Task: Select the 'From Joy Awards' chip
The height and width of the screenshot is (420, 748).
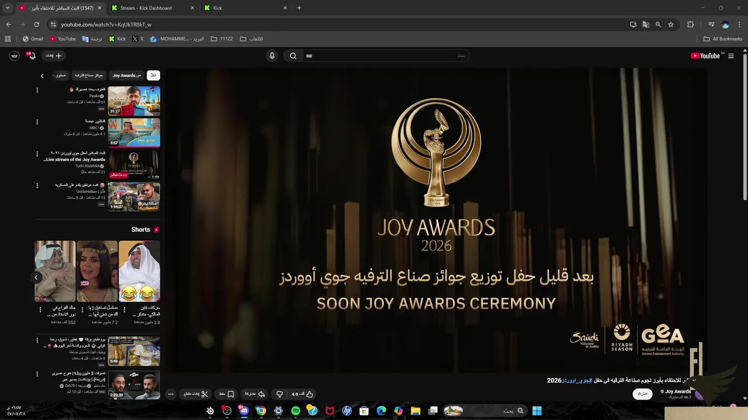Action: click(x=126, y=75)
